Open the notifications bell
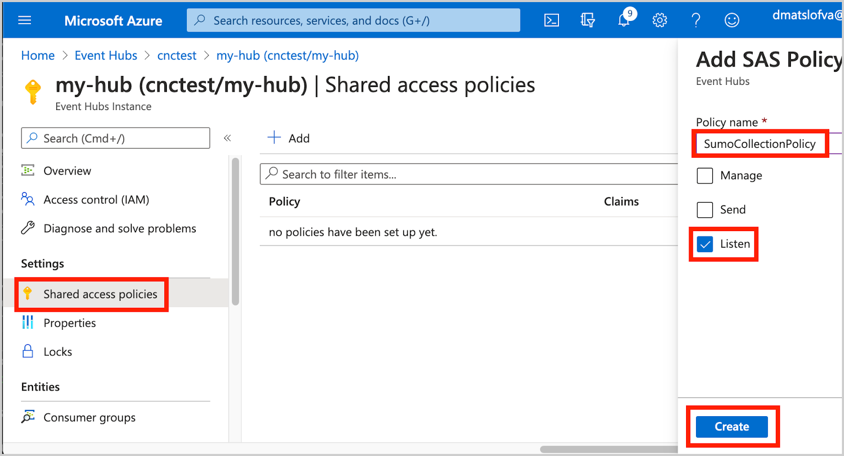 (x=624, y=20)
